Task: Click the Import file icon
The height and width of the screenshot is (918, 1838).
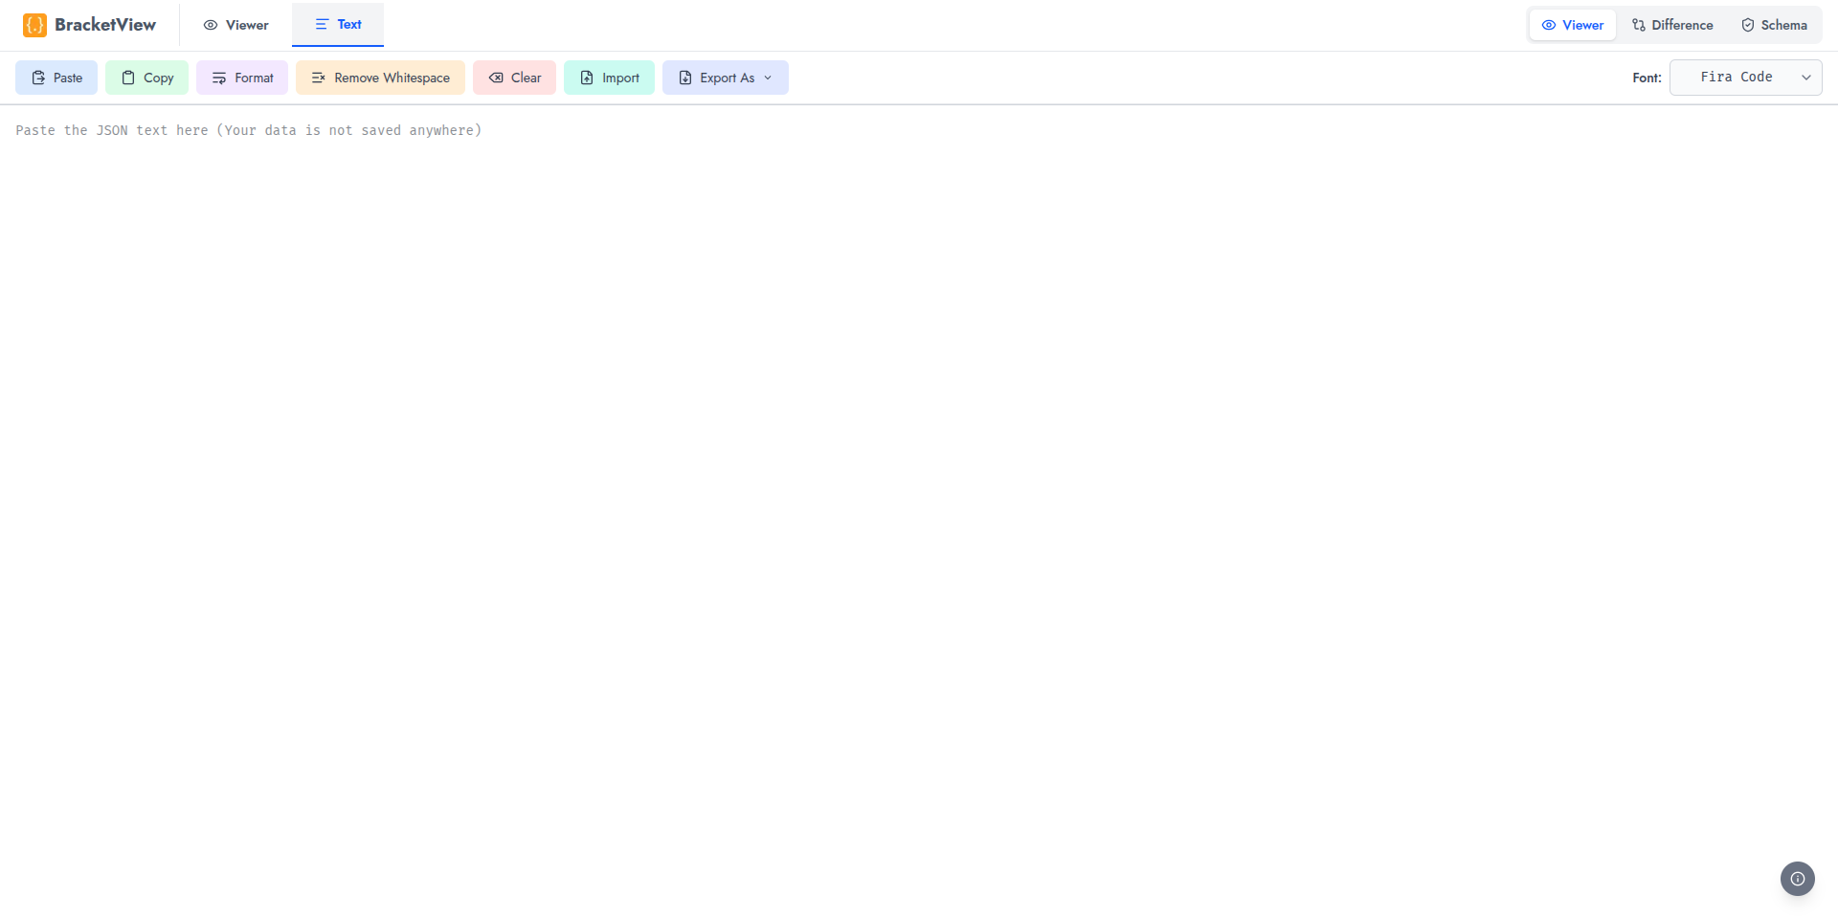Action: pyautogui.click(x=587, y=78)
